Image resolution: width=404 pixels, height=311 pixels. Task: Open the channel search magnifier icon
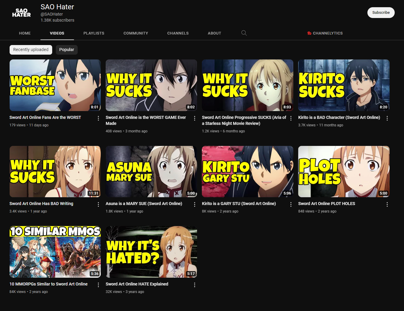click(244, 33)
